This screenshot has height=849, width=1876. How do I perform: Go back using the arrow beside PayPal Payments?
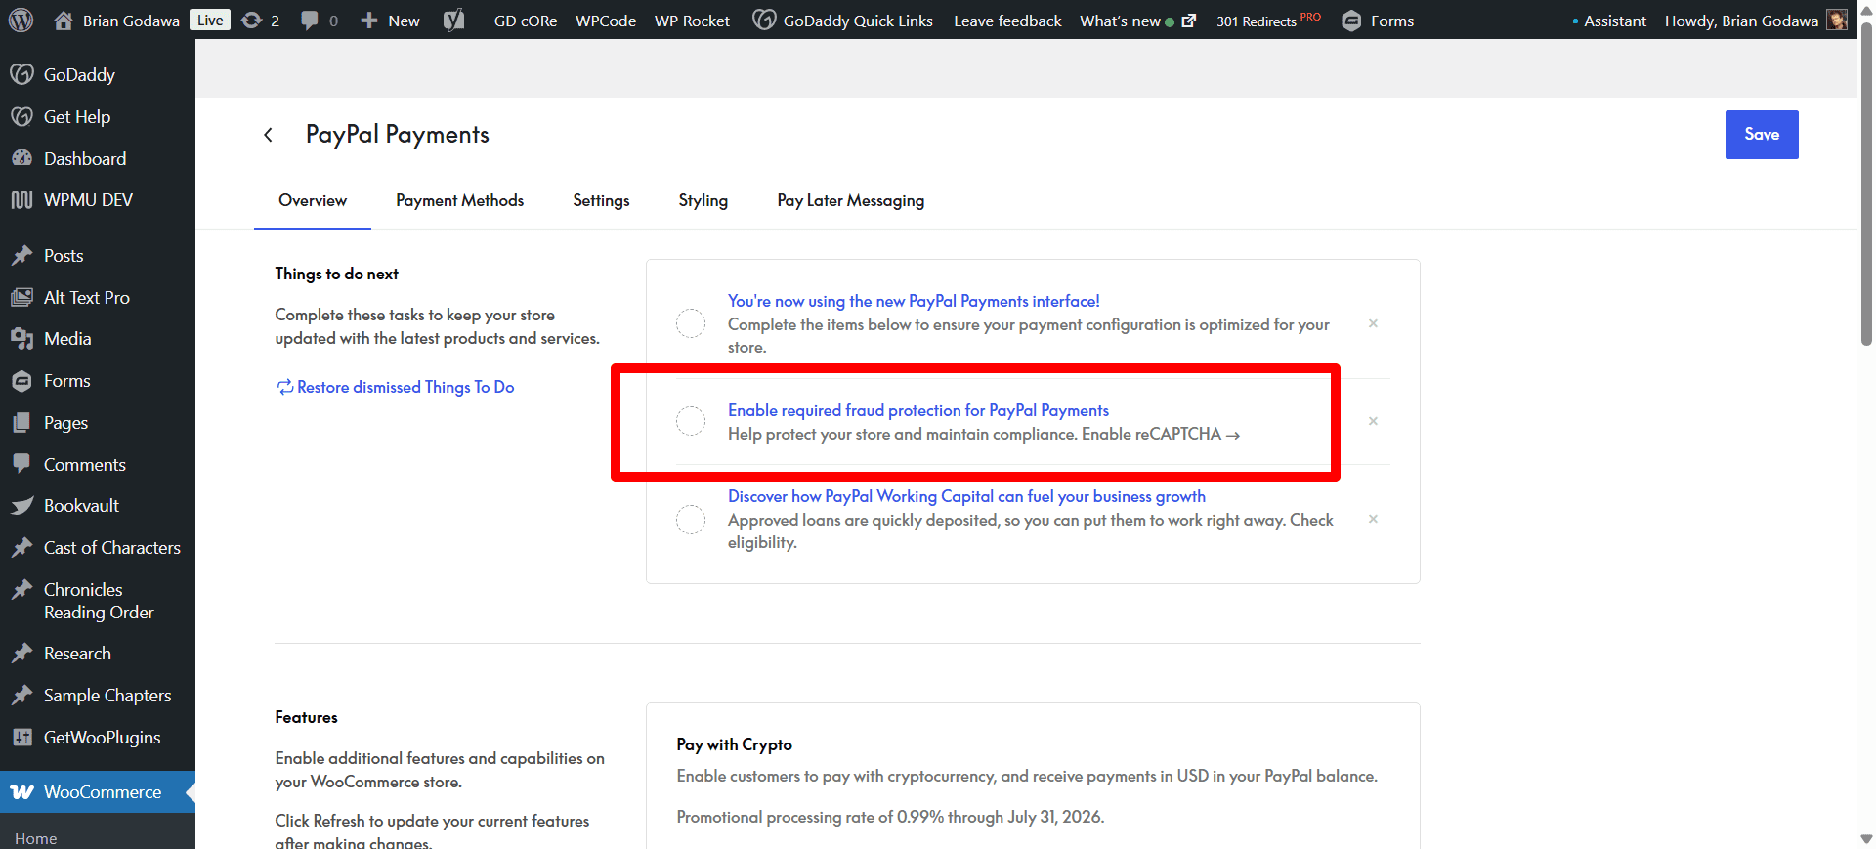(268, 135)
